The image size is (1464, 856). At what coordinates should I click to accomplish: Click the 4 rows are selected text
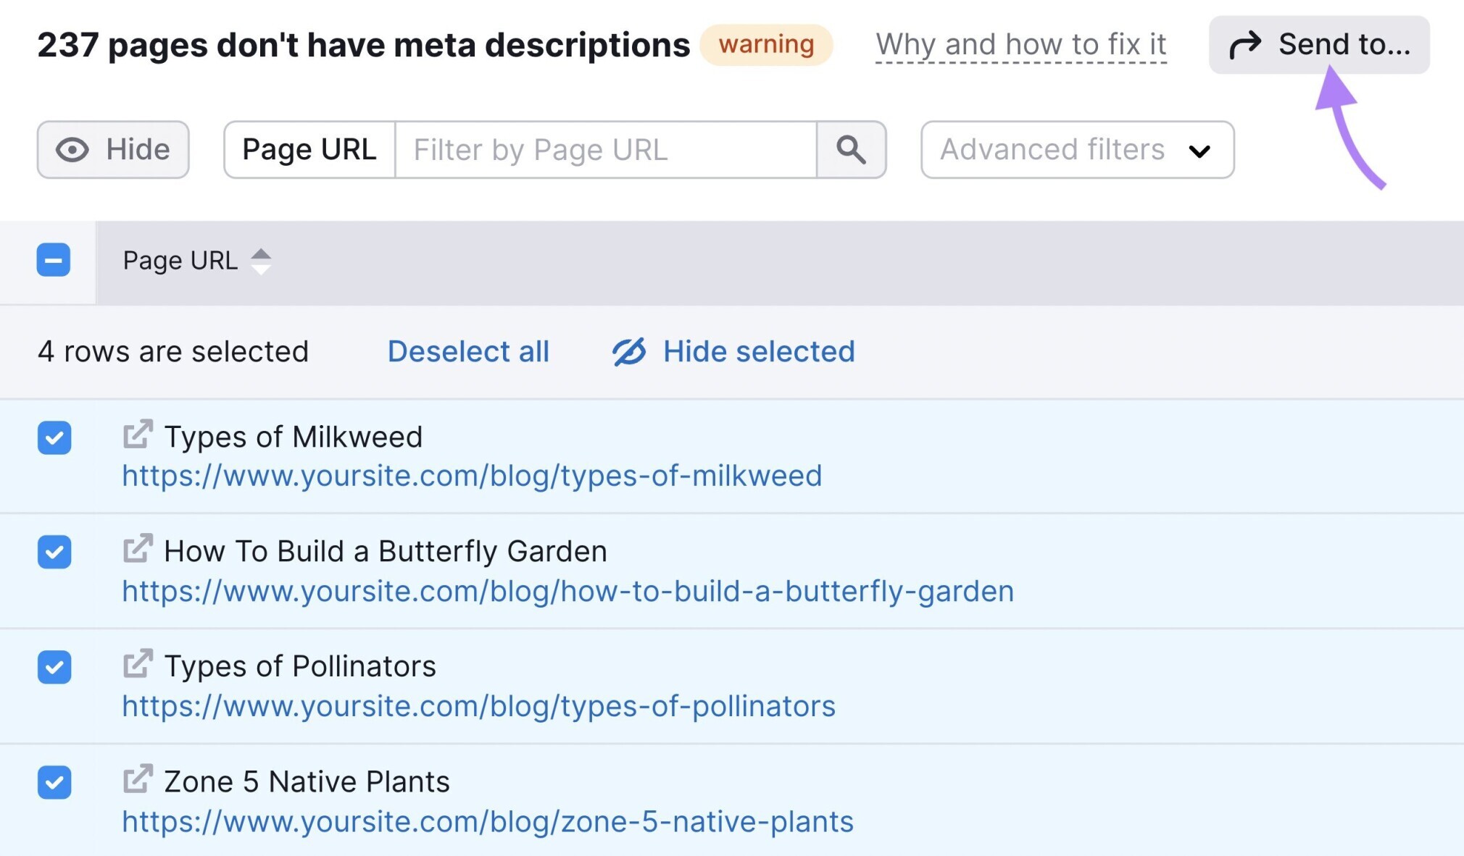pyautogui.click(x=173, y=351)
